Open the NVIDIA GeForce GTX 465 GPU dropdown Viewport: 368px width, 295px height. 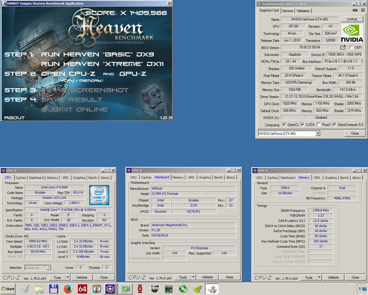[318, 133]
